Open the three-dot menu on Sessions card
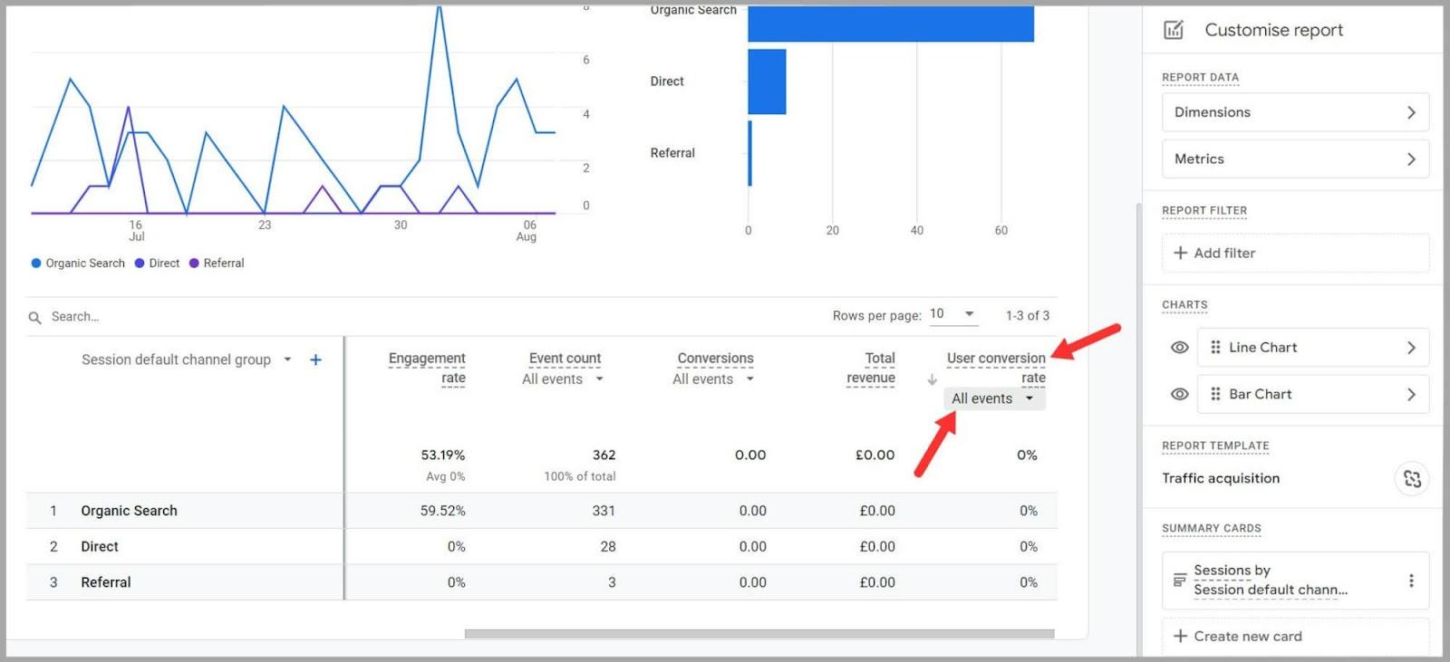This screenshot has width=1450, height=662. [x=1410, y=580]
